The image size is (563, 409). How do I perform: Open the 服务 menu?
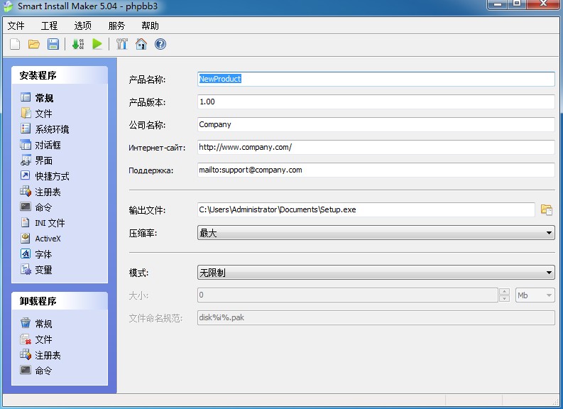[116, 26]
